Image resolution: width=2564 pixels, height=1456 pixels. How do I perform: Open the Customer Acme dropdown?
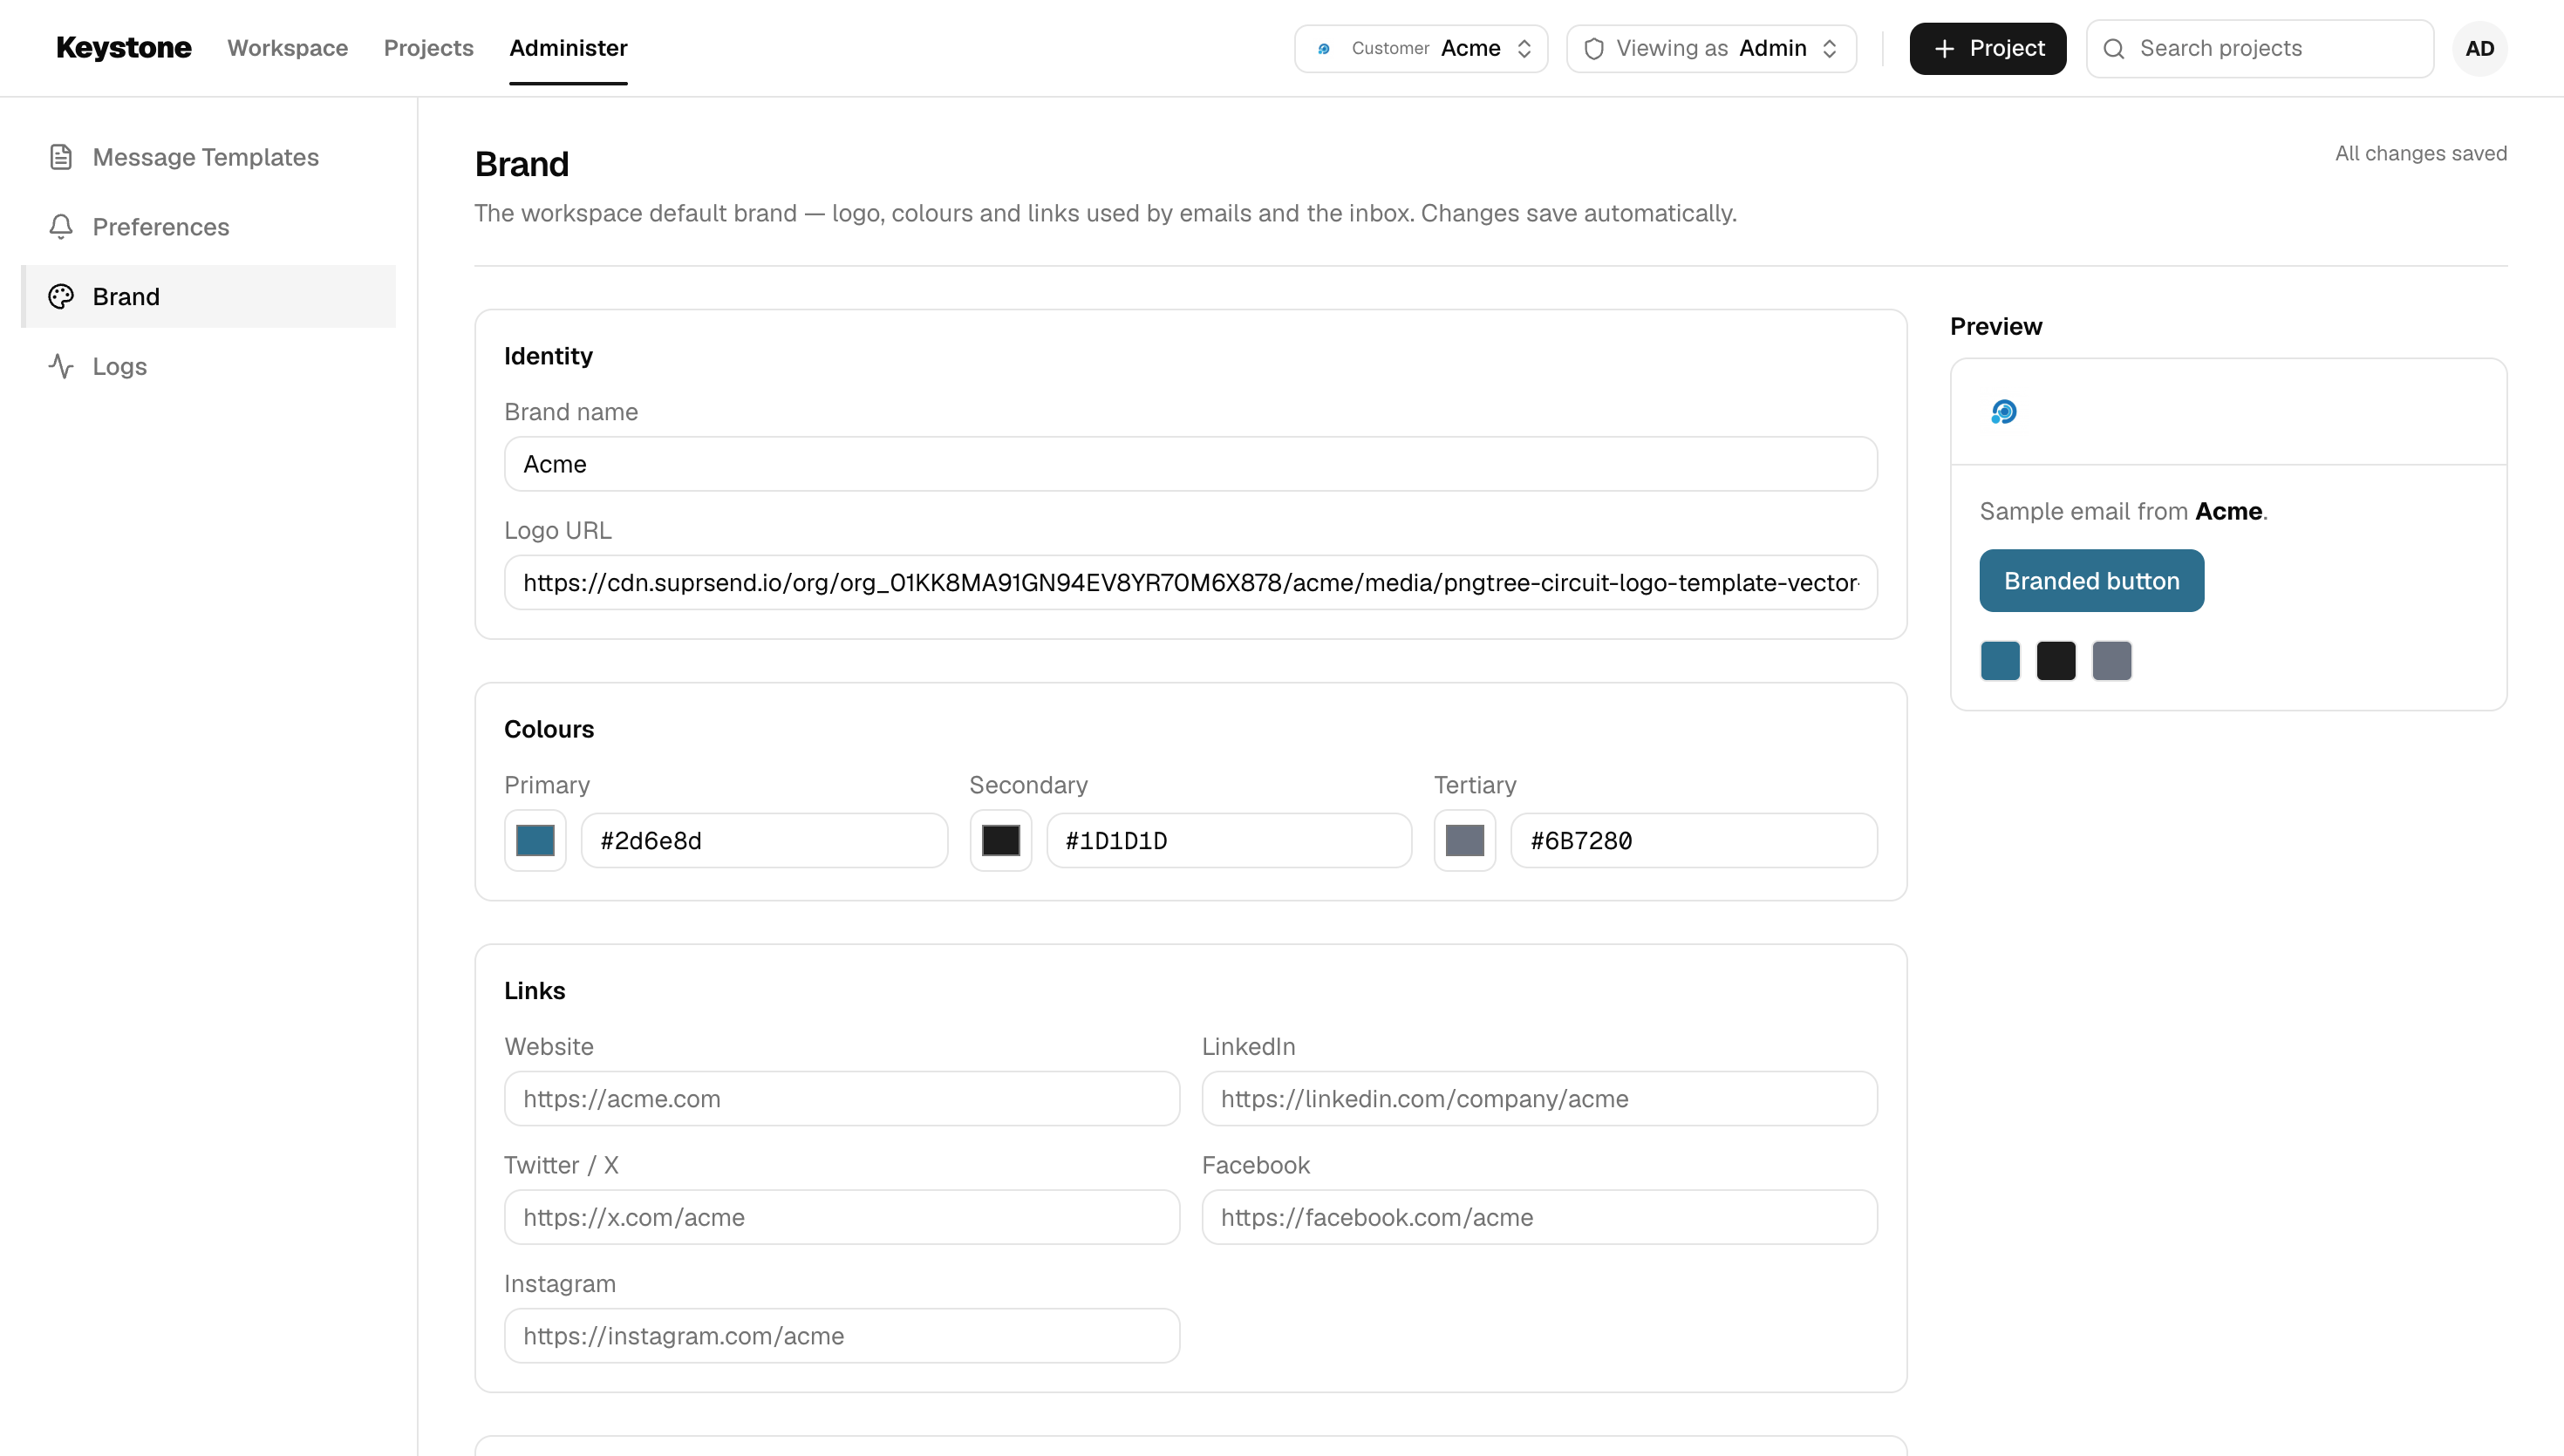pos(1421,48)
